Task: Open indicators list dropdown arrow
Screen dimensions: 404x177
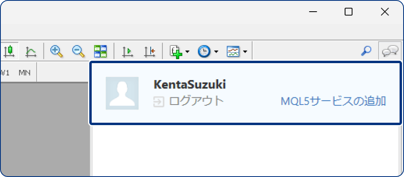Action: pos(187,52)
